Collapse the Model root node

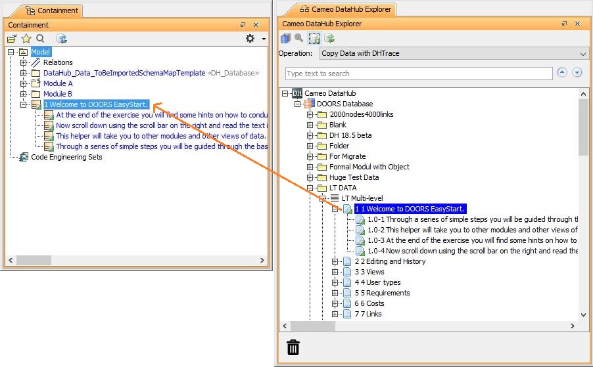pyautogui.click(x=11, y=52)
